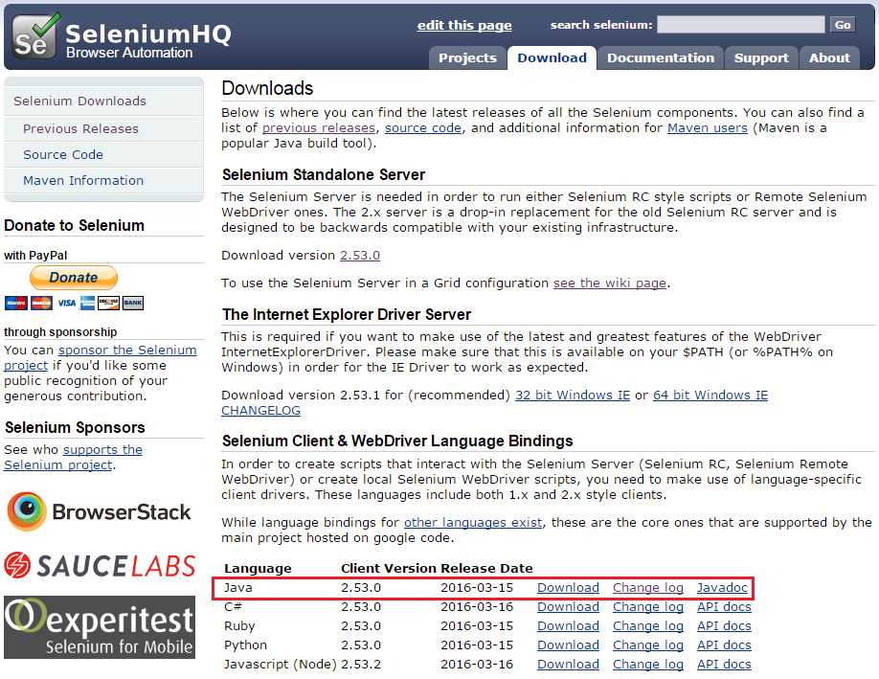Download the Javascript (Node) bindings
Image resolution: width=879 pixels, height=679 pixels.
[x=568, y=664]
